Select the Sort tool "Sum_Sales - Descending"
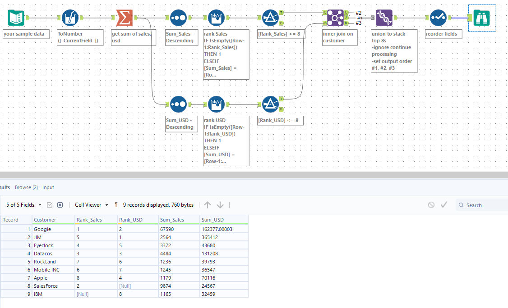Viewport: 508px width, 308px height. [178, 18]
